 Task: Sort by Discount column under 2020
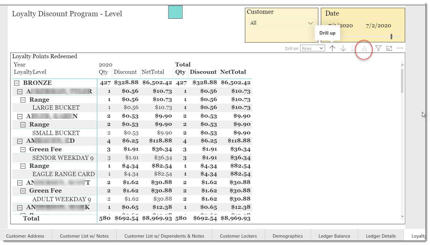pos(125,72)
